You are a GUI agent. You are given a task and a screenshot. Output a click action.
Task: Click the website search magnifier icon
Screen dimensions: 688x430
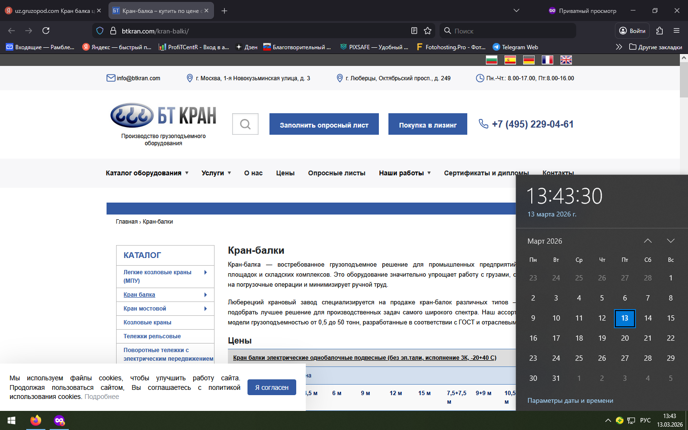point(245,124)
